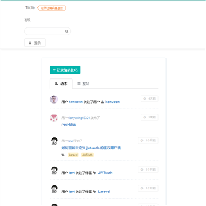The image size is (206, 206).
Task: Open the JWTAuth followed-tag link
Action: point(105,173)
